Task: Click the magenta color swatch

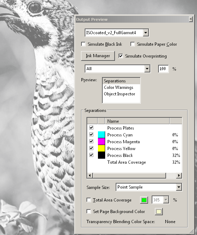Action: (x=102, y=141)
